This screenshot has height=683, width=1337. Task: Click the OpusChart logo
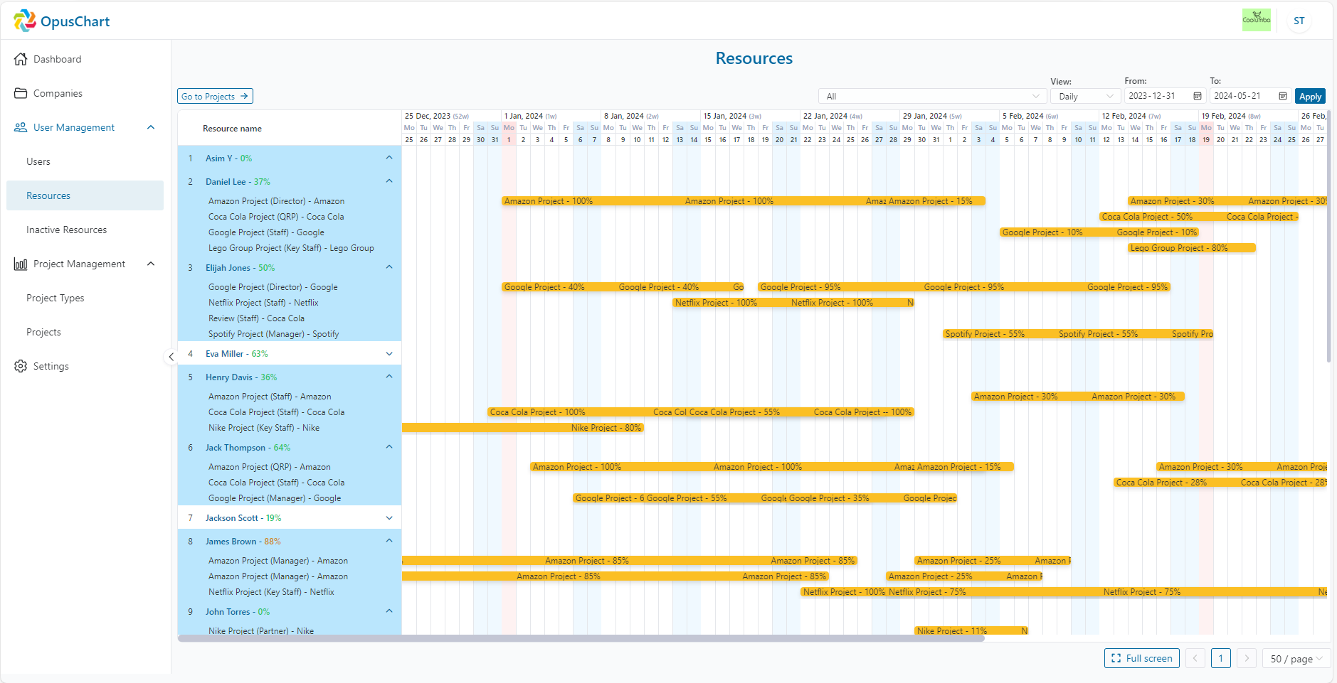coord(61,21)
